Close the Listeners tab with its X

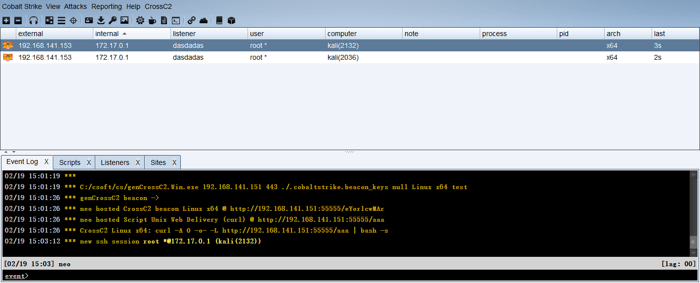138,162
